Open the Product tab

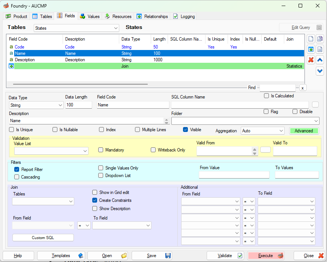[16, 16]
